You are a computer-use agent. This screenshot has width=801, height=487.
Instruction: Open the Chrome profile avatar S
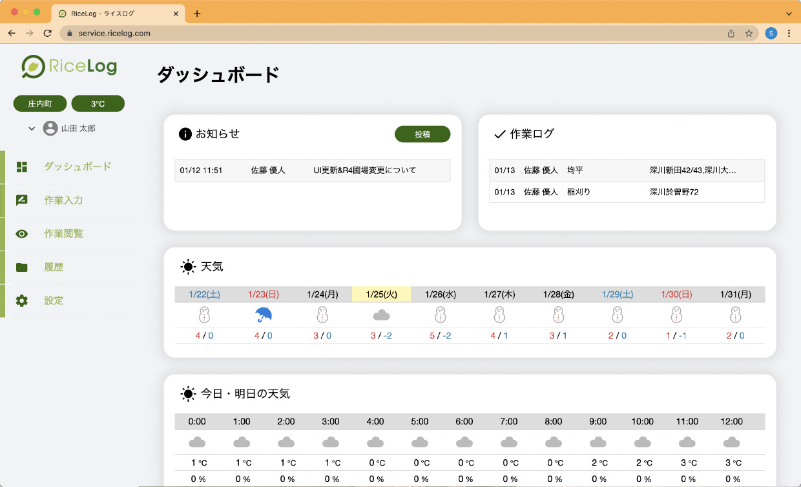click(x=771, y=33)
